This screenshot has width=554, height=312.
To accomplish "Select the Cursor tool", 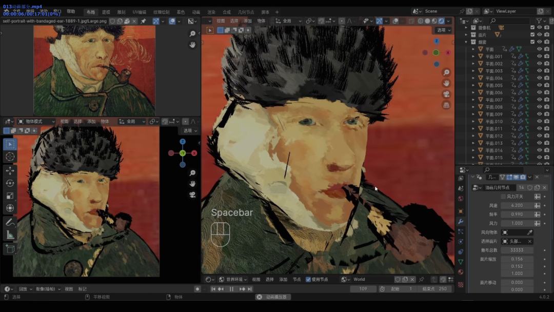I will (x=10, y=157).
